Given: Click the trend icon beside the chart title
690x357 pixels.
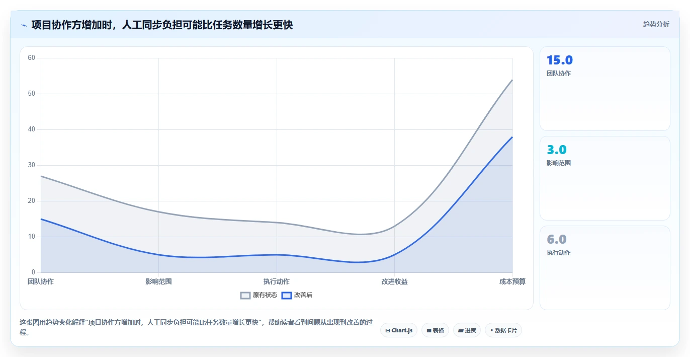Looking at the screenshot, I should click(x=24, y=25).
